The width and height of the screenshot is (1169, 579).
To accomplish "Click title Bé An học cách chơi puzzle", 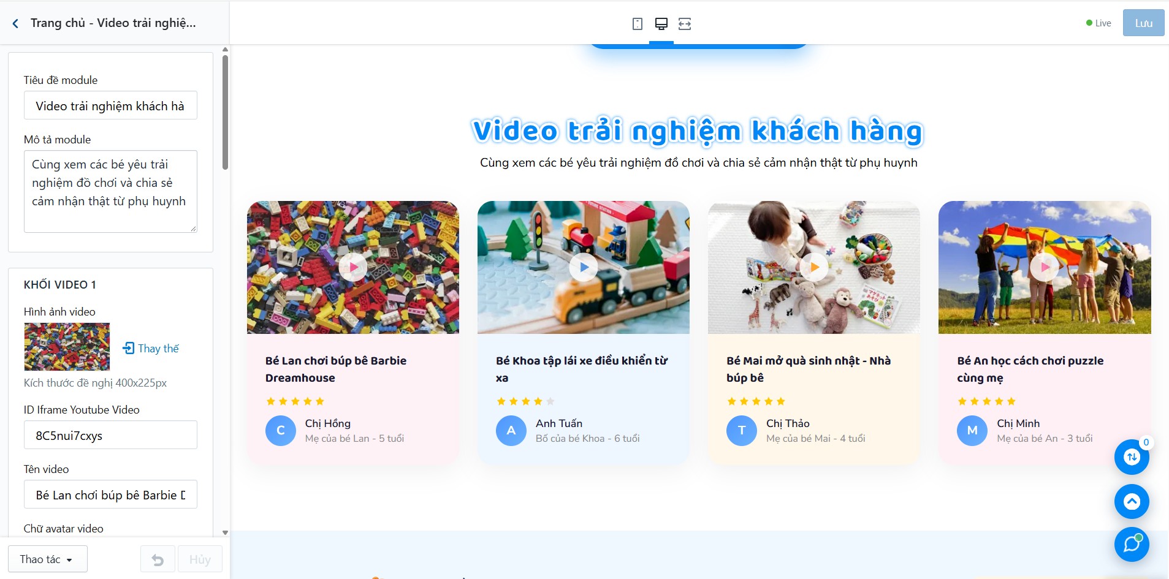I will click(x=1030, y=369).
